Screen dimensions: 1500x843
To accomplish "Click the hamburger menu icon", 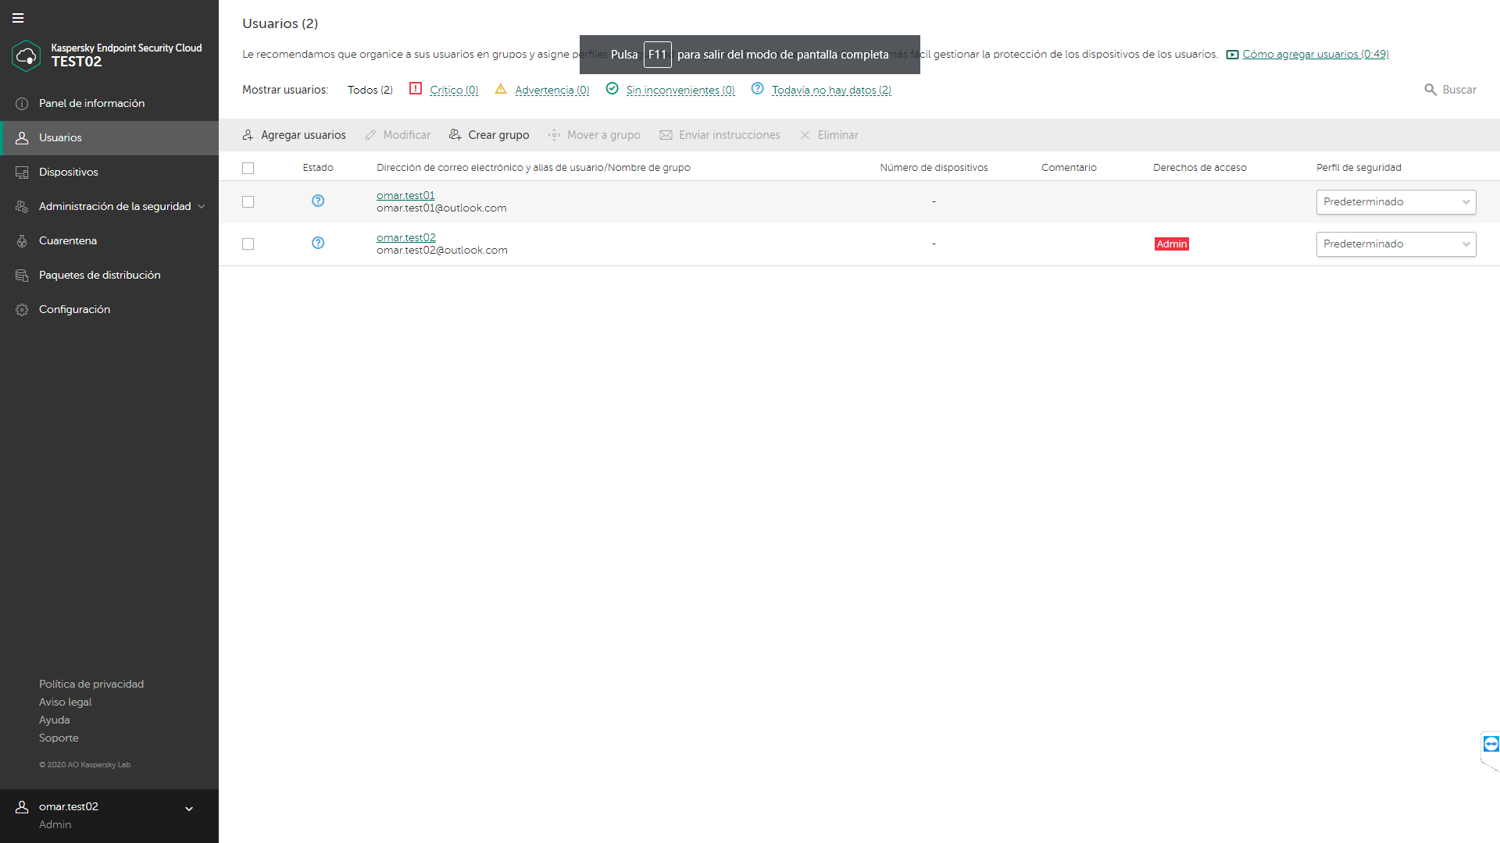I will [18, 18].
